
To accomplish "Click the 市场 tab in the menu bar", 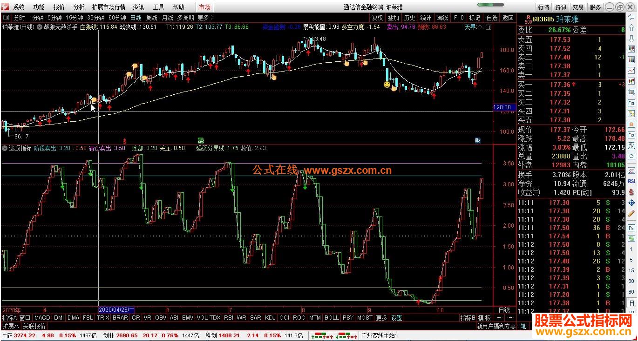I will point(204,7).
